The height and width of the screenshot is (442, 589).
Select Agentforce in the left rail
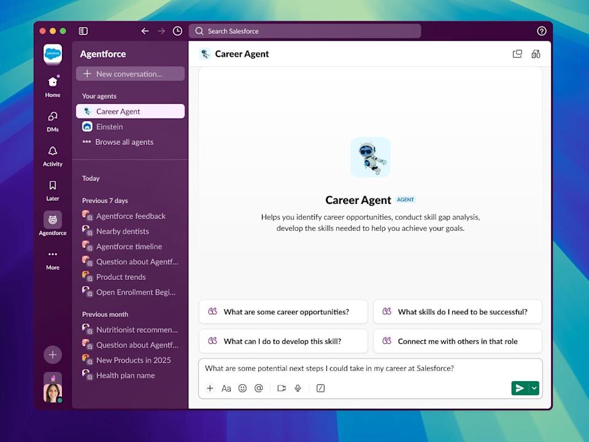[x=53, y=223]
